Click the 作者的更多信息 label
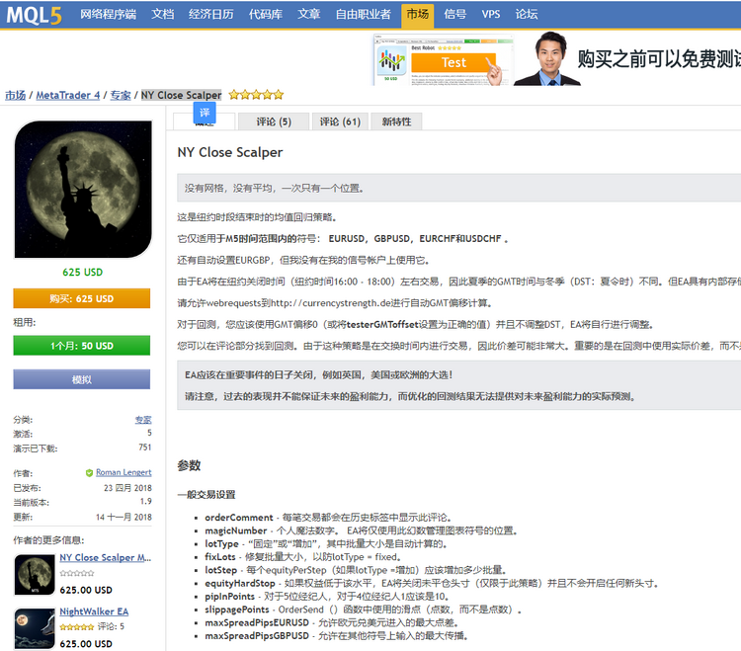This screenshot has height=651, width=741. tap(48, 540)
